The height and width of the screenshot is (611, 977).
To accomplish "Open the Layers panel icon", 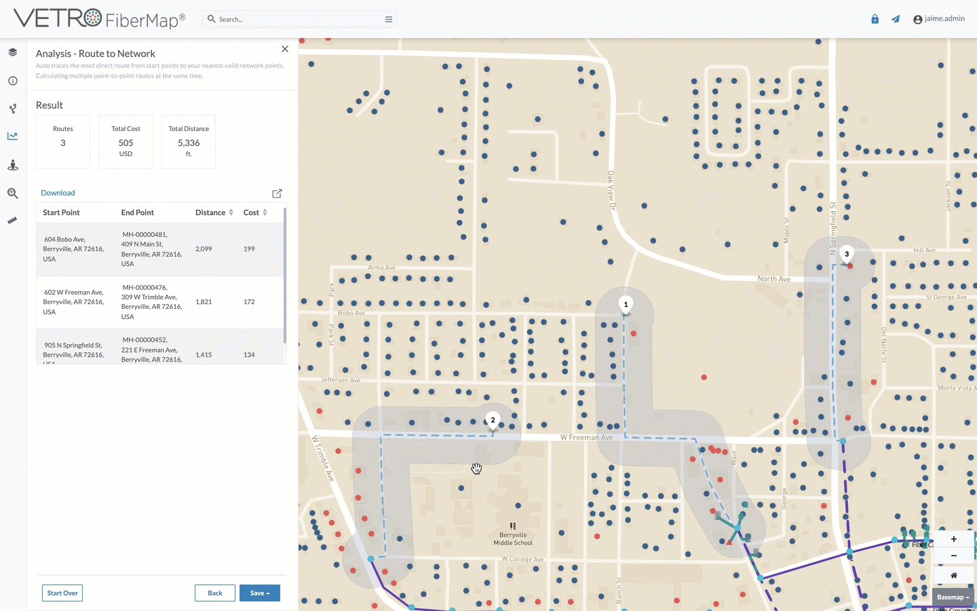I will pos(12,52).
